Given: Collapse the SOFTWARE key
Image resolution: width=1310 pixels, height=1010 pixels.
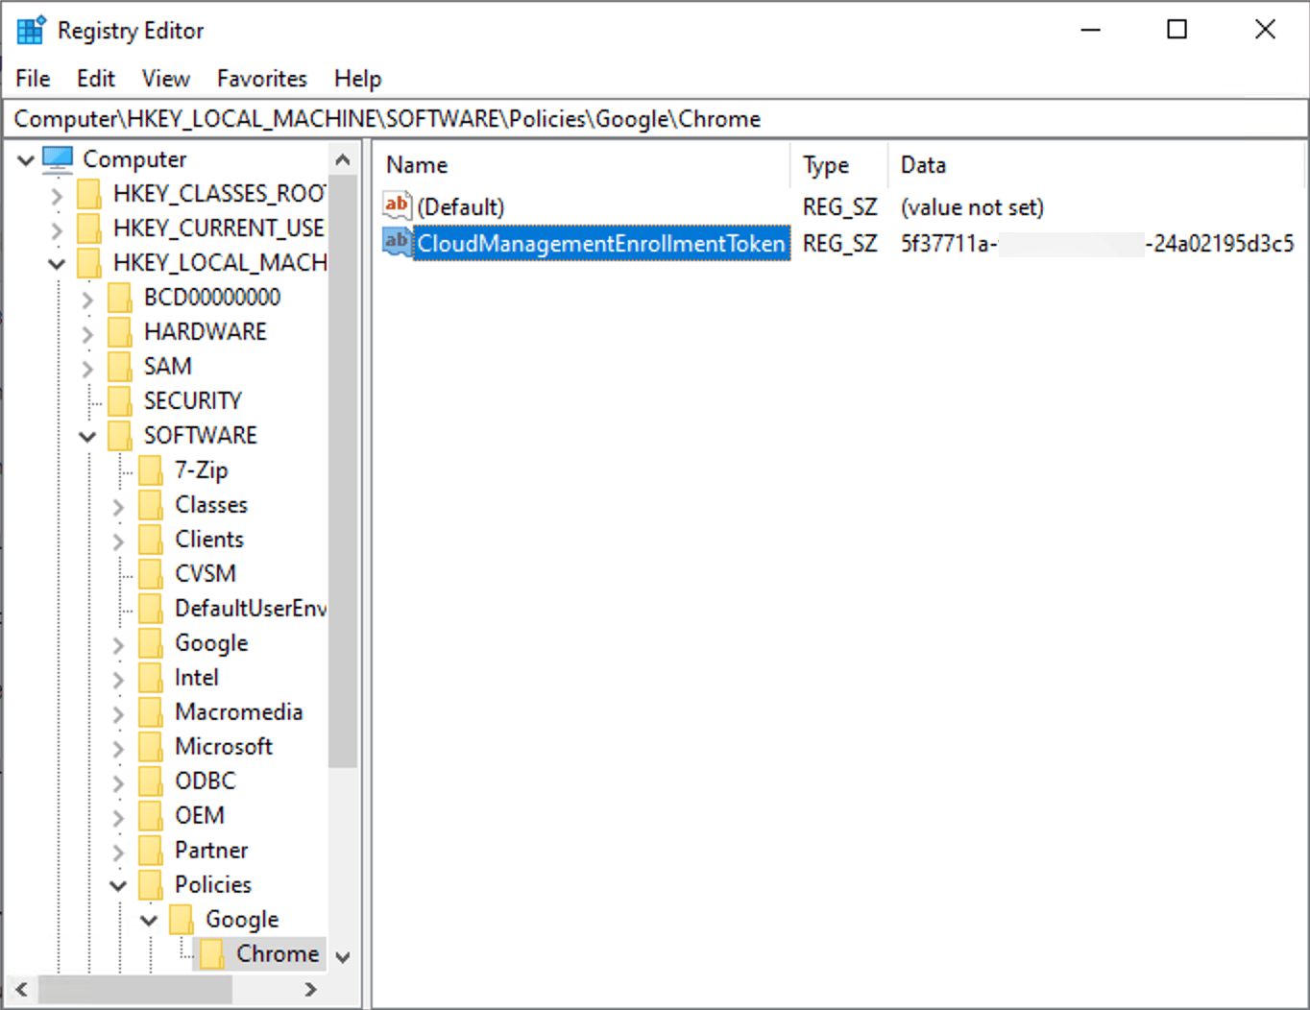Looking at the screenshot, I should 87,437.
